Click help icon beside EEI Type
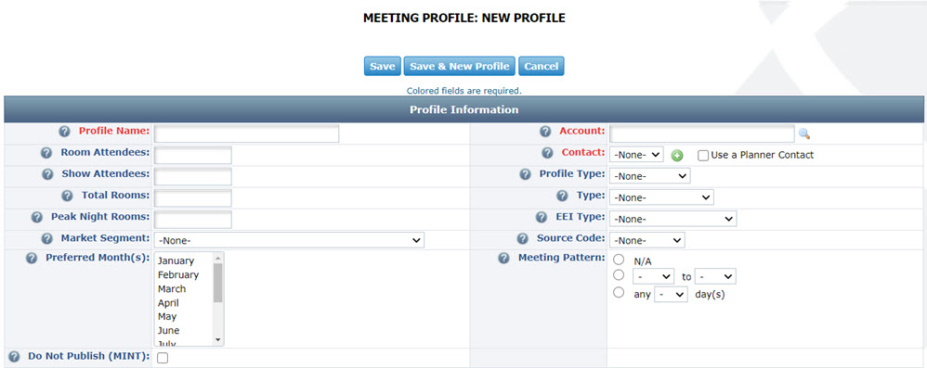Screen dimensions: 927x368 click(x=542, y=217)
